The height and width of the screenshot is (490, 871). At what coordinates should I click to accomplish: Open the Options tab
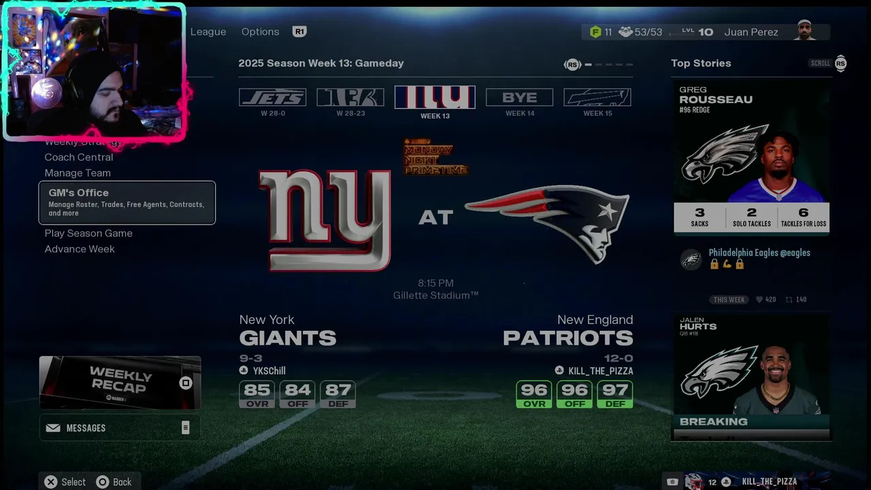[x=260, y=32]
